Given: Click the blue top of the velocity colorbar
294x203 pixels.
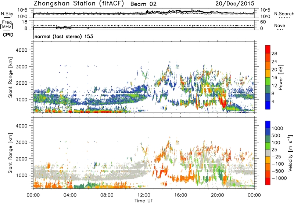Looking at the screenshot, I should (268, 125).
